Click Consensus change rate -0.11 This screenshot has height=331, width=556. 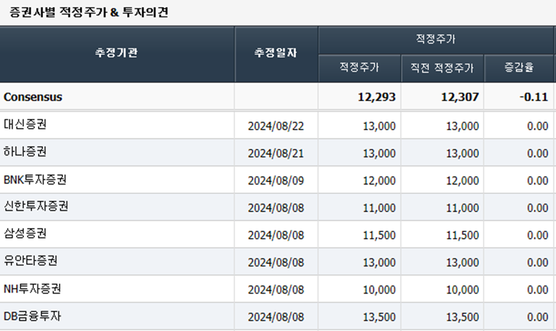coord(534,97)
